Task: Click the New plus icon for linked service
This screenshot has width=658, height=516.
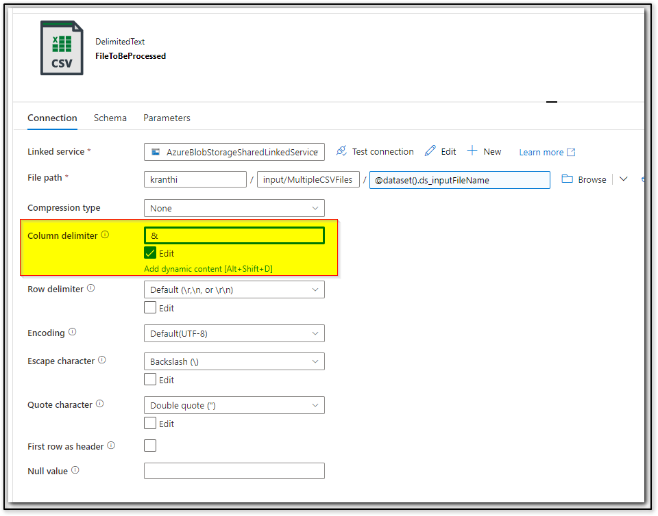Action: [x=472, y=151]
